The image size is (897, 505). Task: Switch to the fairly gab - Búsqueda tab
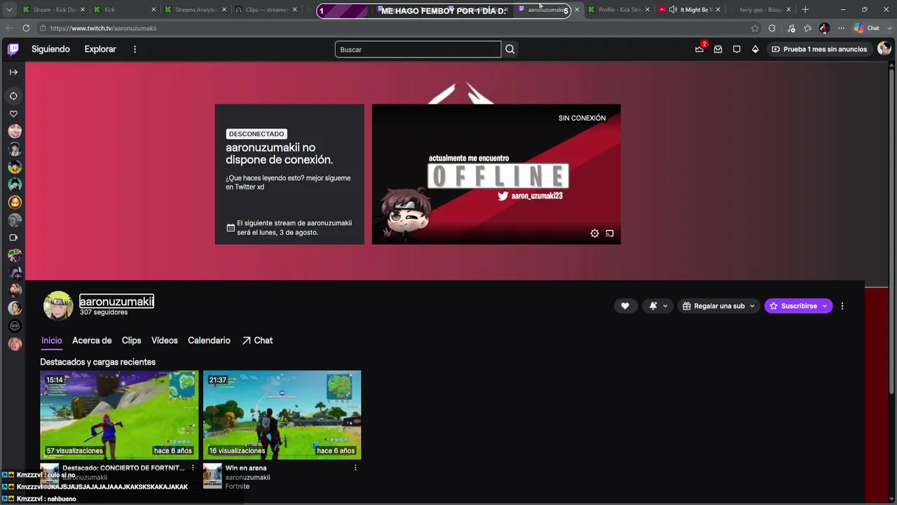click(x=760, y=10)
